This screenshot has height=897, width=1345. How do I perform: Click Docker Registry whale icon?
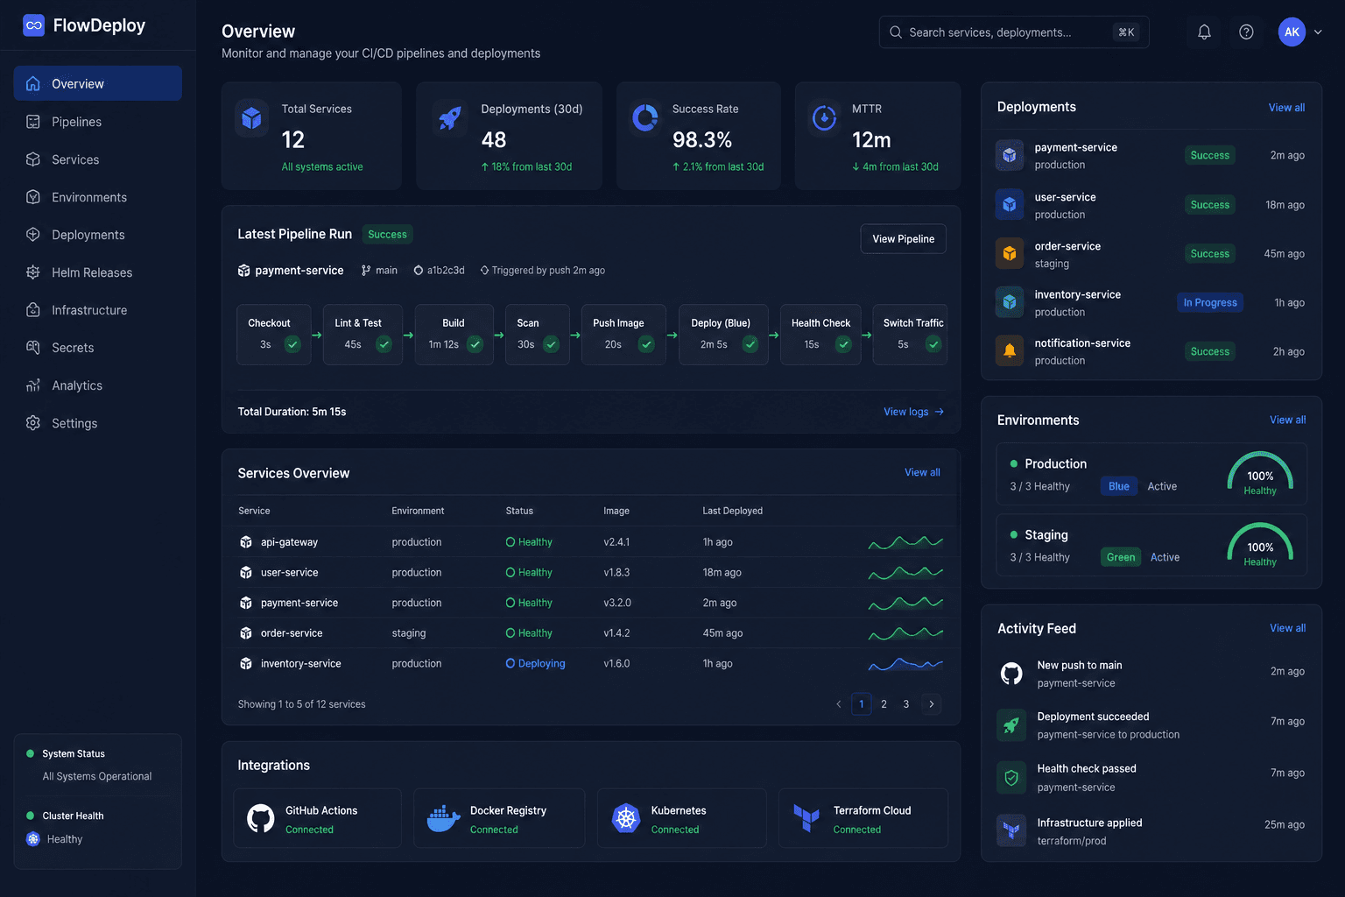pos(444,818)
